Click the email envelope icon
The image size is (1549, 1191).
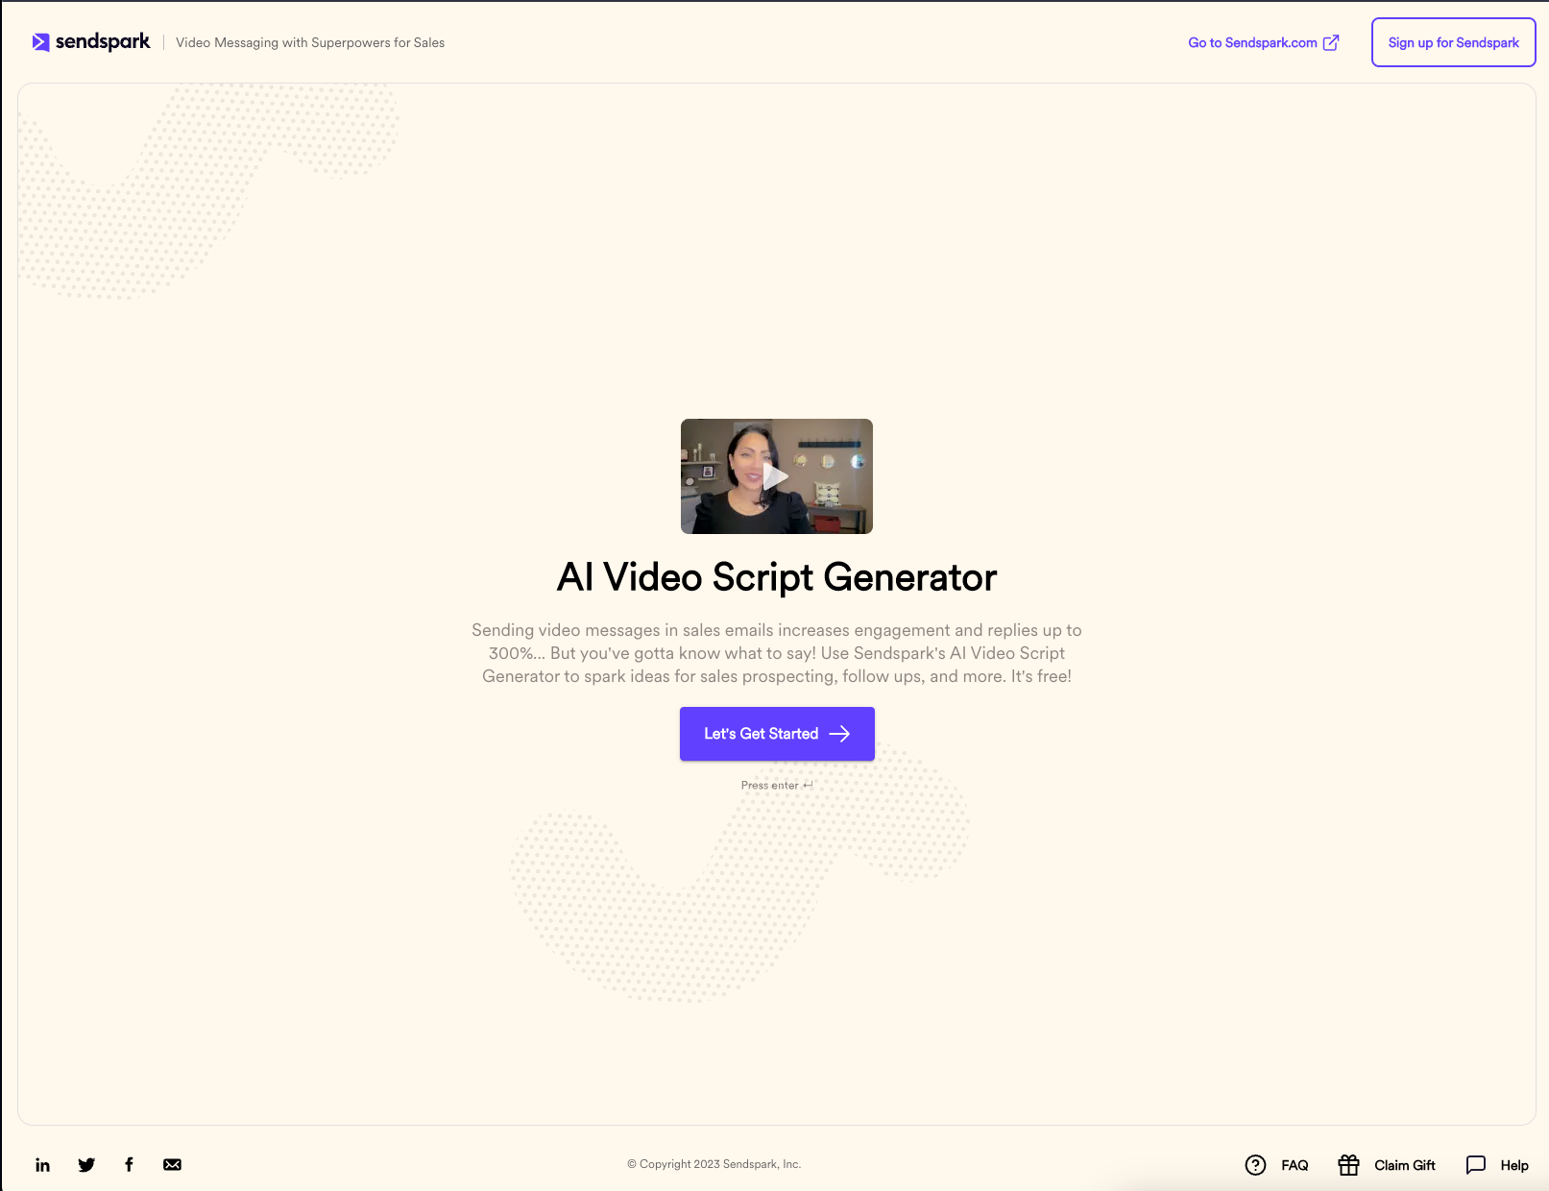172,1164
